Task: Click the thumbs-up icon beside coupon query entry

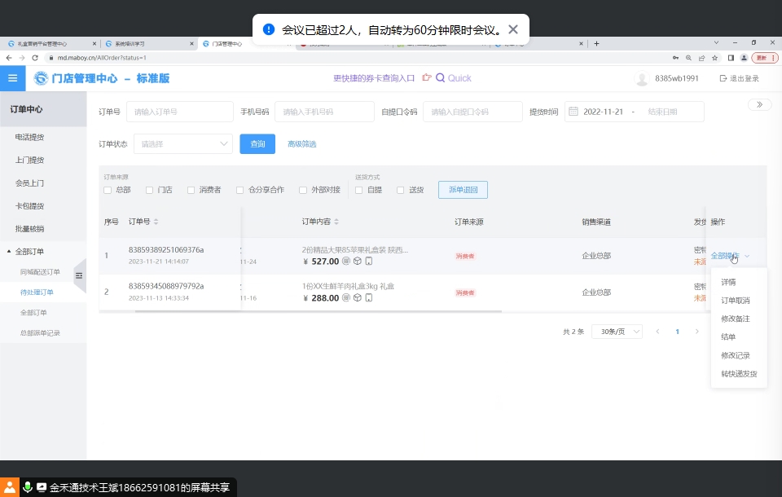Action: [x=425, y=78]
